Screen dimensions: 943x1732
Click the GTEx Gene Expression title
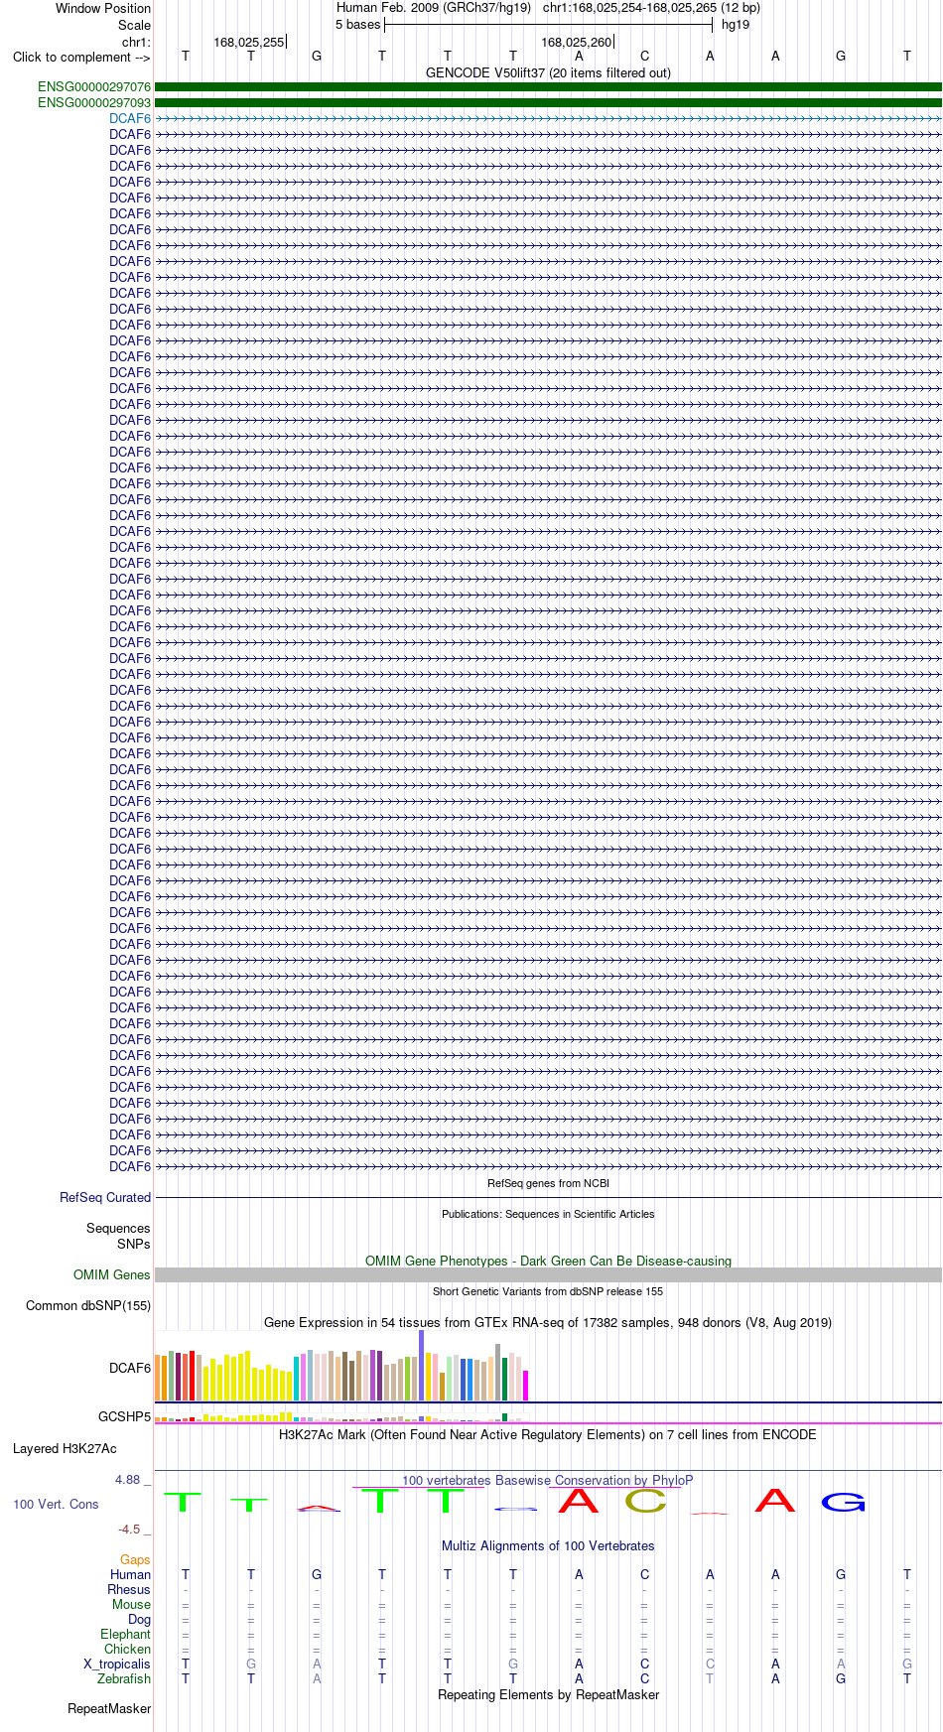pyautogui.click(x=548, y=1323)
